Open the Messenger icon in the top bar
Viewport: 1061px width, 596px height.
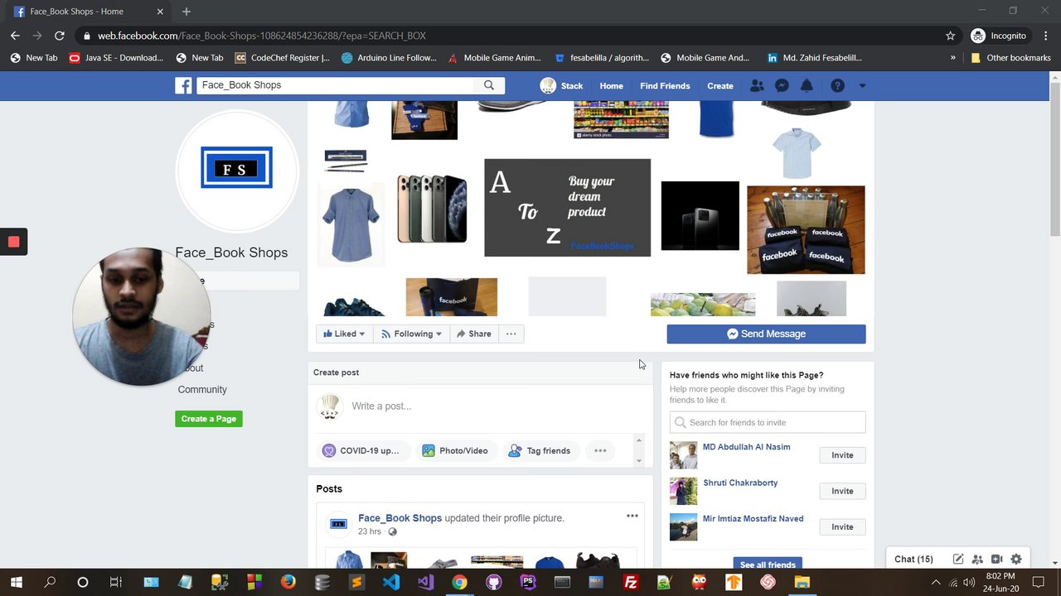pyautogui.click(x=781, y=85)
